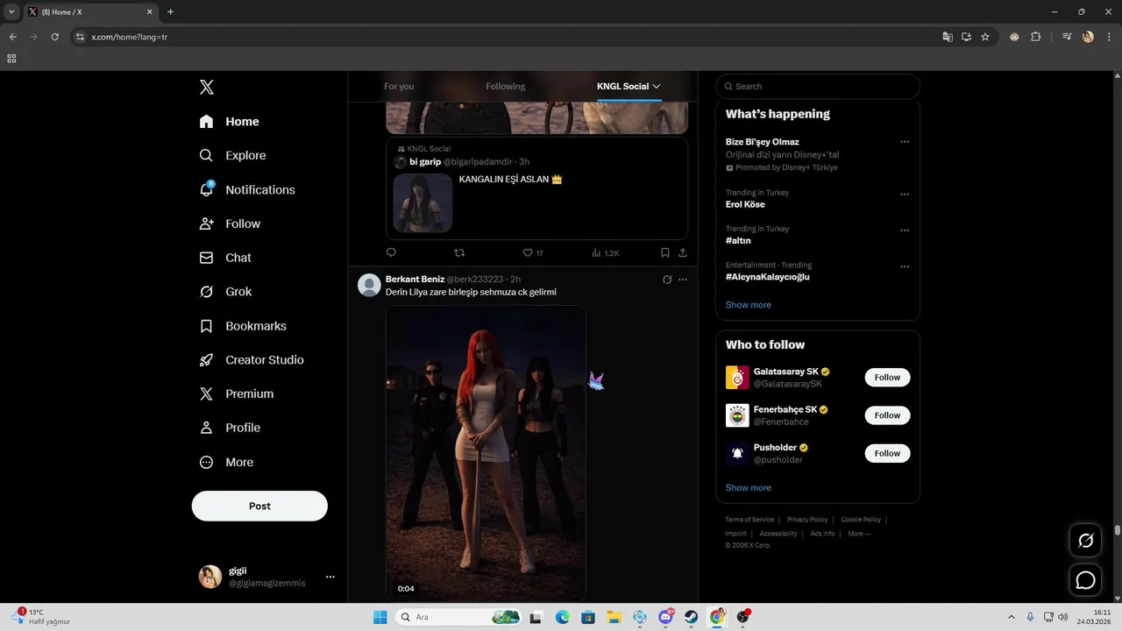
Task: Open the Cookie Policy link
Action: pyautogui.click(x=861, y=520)
